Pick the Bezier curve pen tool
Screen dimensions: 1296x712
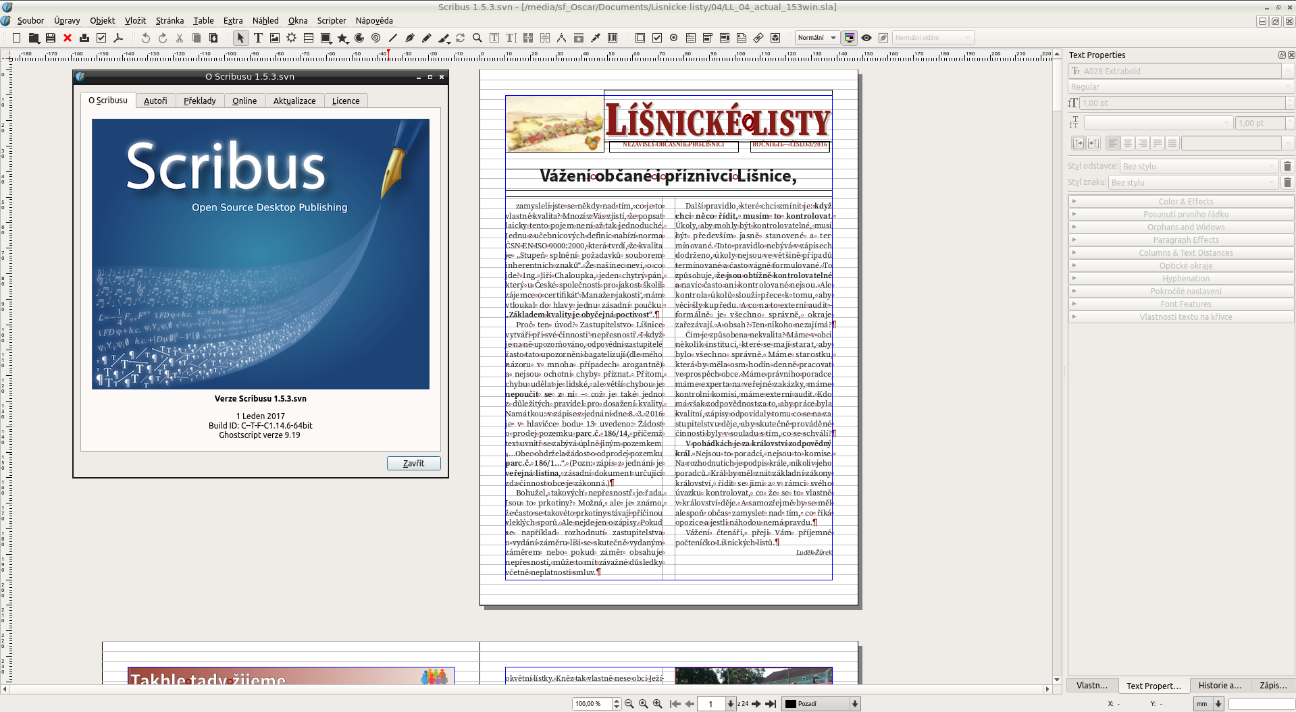[410, 38]
